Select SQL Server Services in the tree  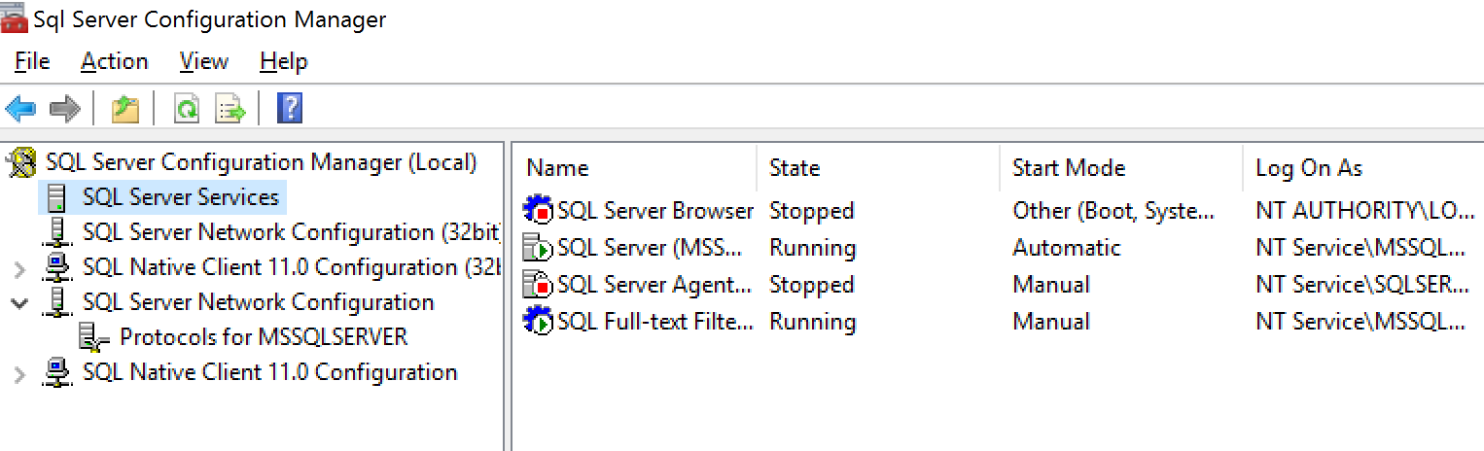[x=181, y=197]
